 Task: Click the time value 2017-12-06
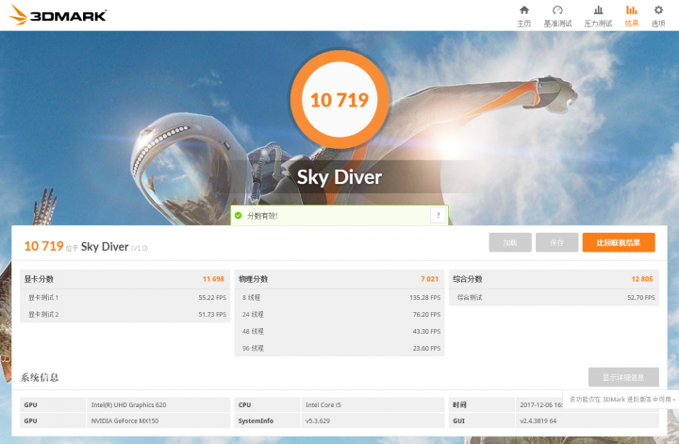coord(541,405)
